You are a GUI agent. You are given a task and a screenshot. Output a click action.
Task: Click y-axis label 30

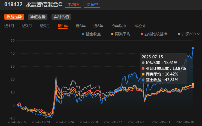tap(13, 67)
